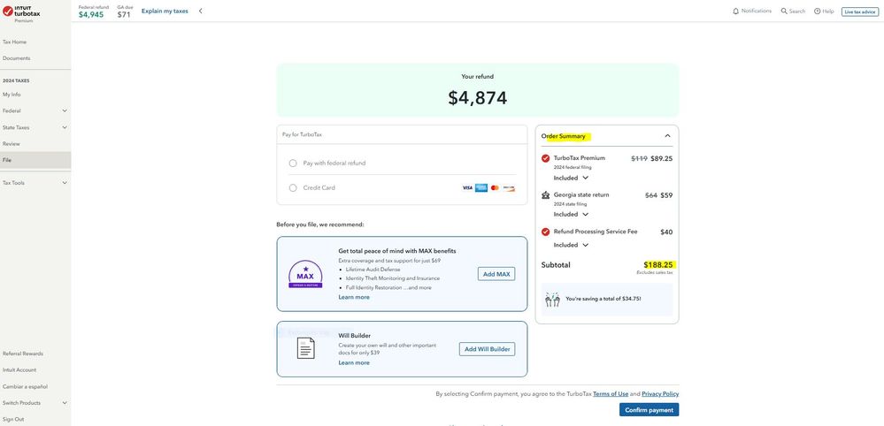This screenshot has width=884, height=426.
Task: Click the Visa card icon
Action: coord(467,188)
